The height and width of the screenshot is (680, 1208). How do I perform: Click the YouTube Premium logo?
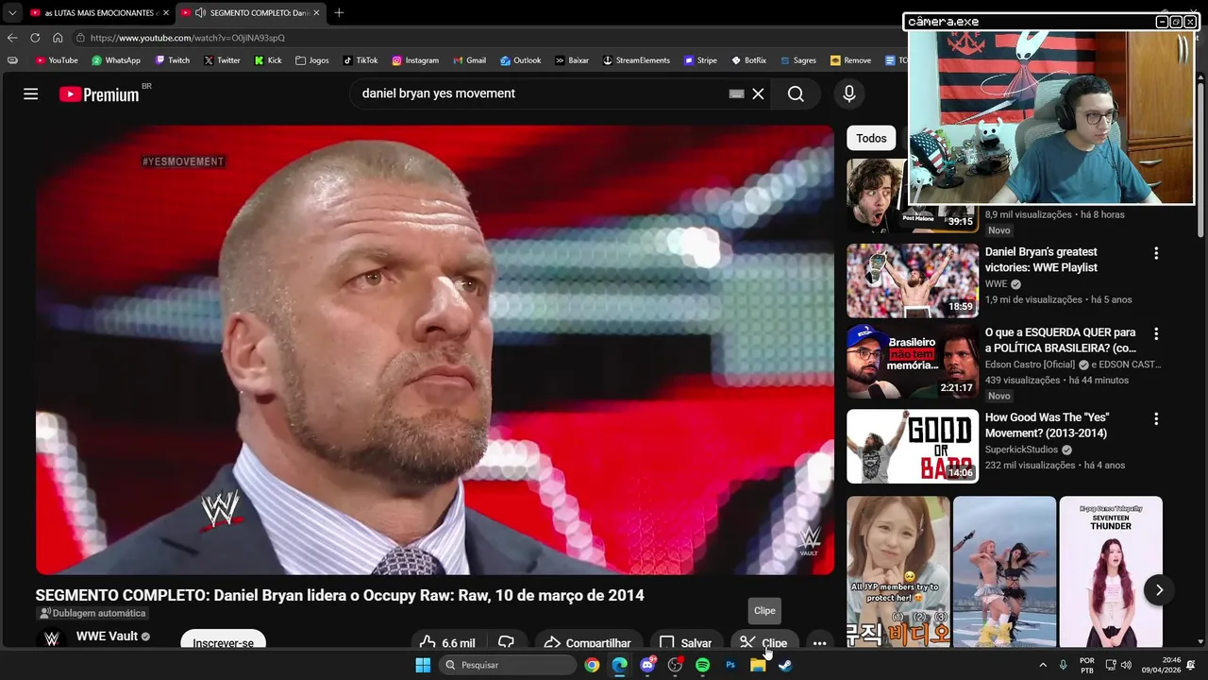coord(99,93)
